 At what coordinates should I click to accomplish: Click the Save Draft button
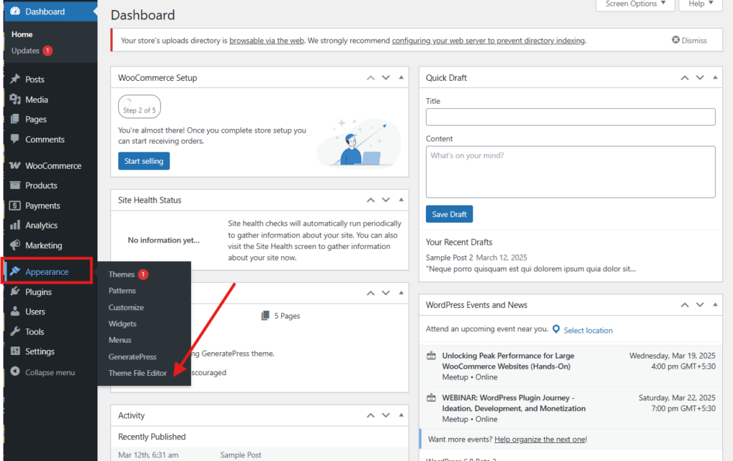449,214
